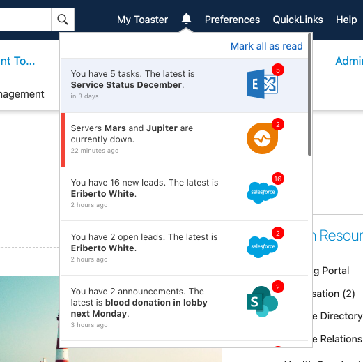The width and height of the screenshot is (363, 362).
Task: Open the 16 new leads notification
Action: pyautogui.click(x=184, y=194)
